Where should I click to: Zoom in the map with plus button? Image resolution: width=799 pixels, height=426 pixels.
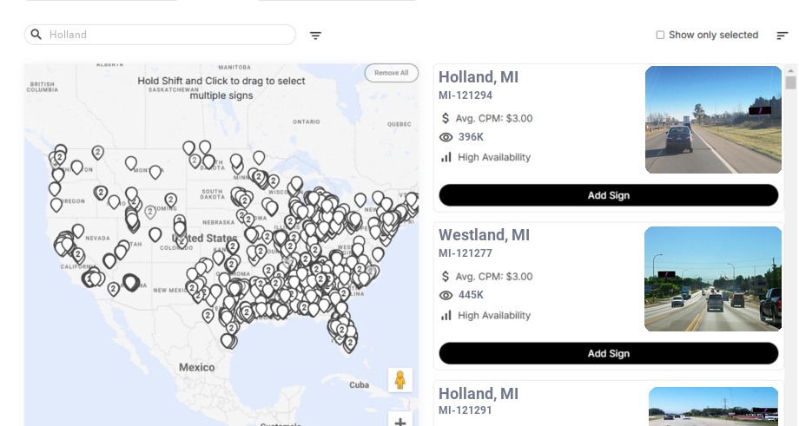click(400, 422)
